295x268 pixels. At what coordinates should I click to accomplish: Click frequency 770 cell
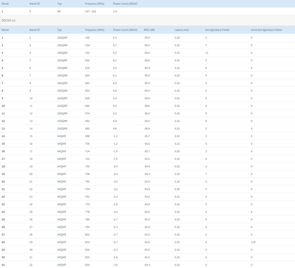click(x=87, y=204)
